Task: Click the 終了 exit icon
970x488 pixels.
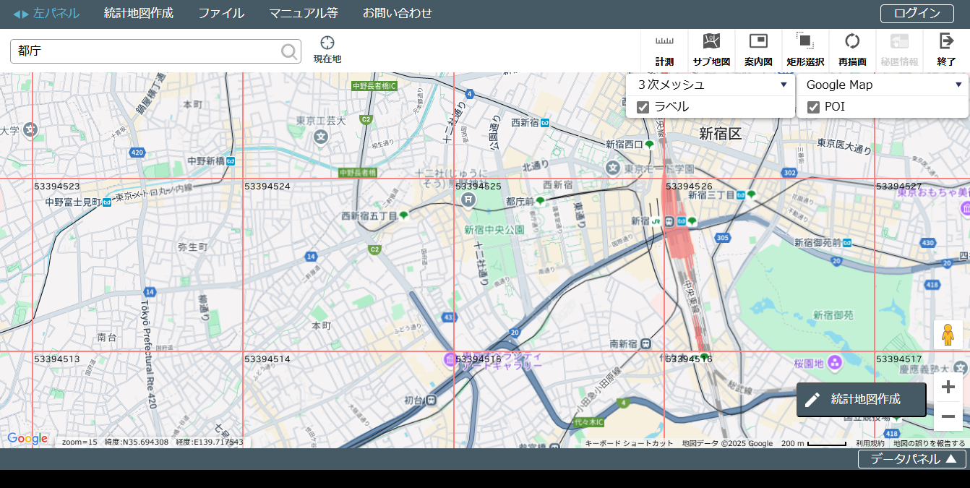Action: (x=946, y=49)
